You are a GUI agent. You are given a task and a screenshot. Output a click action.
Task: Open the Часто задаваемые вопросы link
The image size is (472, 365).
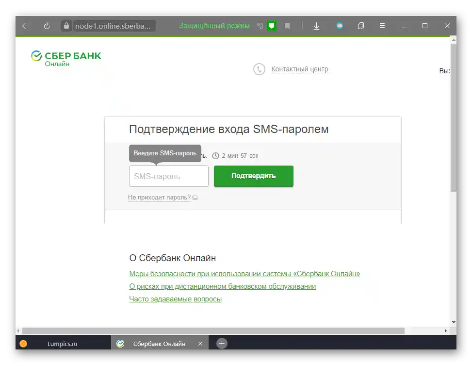(175, 299)
